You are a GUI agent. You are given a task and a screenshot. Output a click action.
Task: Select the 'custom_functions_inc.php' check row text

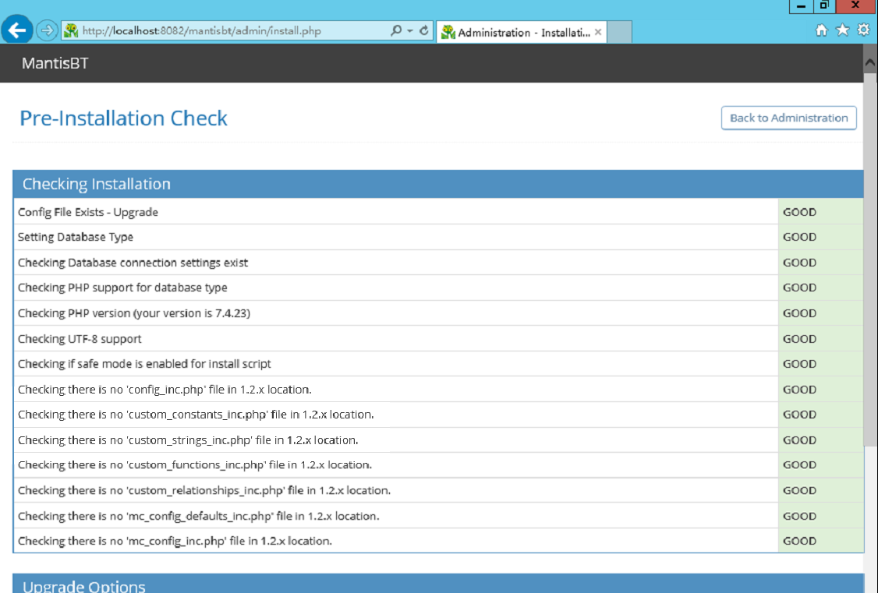[195, 465]
